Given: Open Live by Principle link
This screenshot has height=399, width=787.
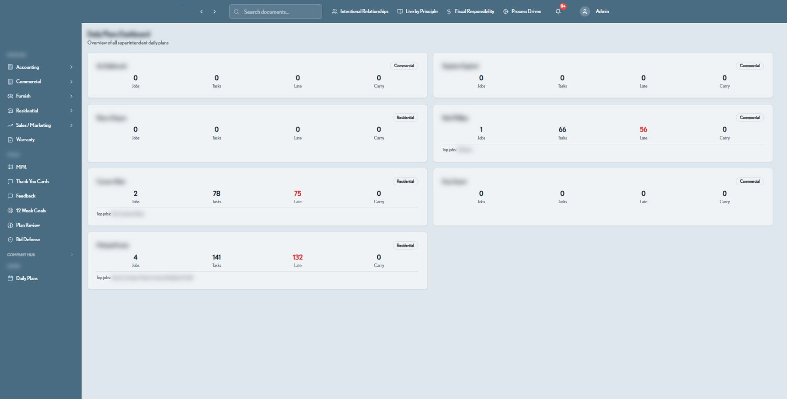Looking at the screenshot, I should [418, 12].
